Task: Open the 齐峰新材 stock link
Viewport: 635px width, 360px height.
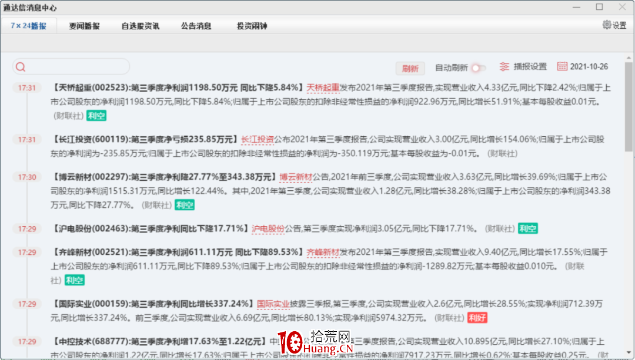Action: click(323, 253)
